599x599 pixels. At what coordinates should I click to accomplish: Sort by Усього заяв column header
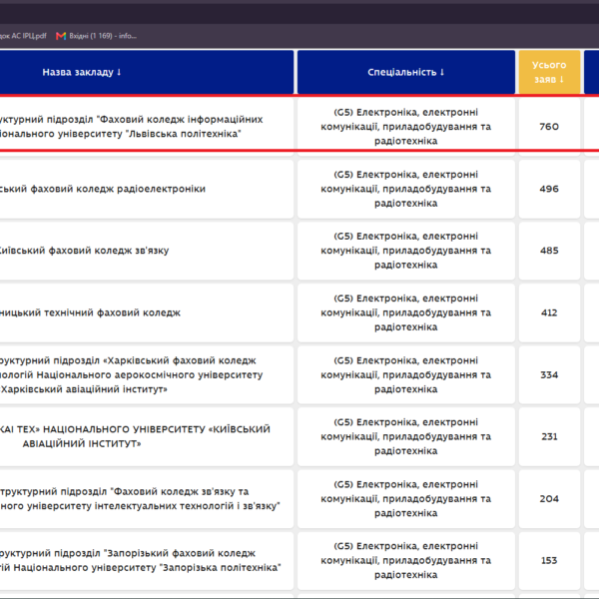point(549,72)
